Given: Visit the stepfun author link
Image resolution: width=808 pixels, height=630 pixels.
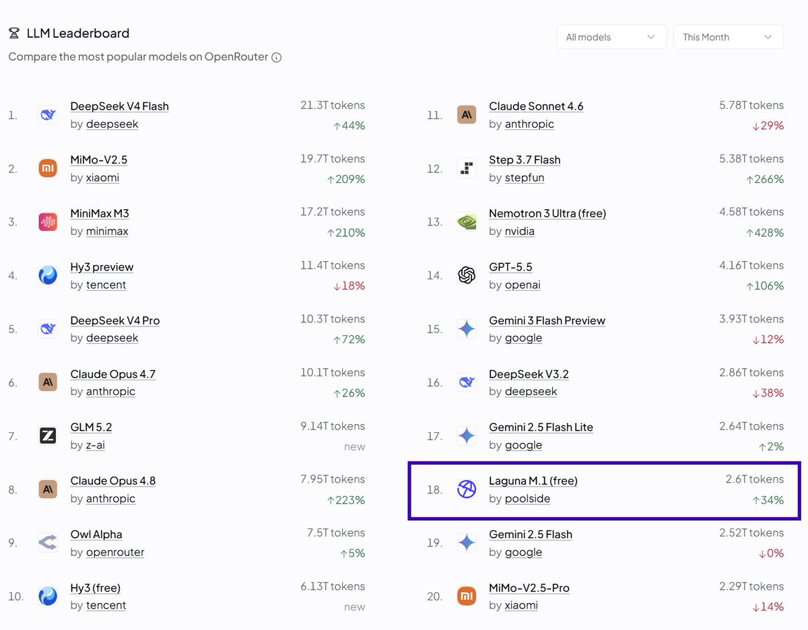Looking at the screenshot, I should pos(525,178).
